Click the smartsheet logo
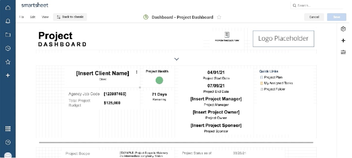This screenshot has height=158, width=352. [x=35, y=5]
